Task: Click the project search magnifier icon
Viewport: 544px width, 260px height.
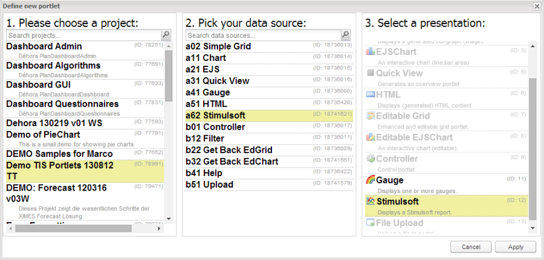Action: 167,34
